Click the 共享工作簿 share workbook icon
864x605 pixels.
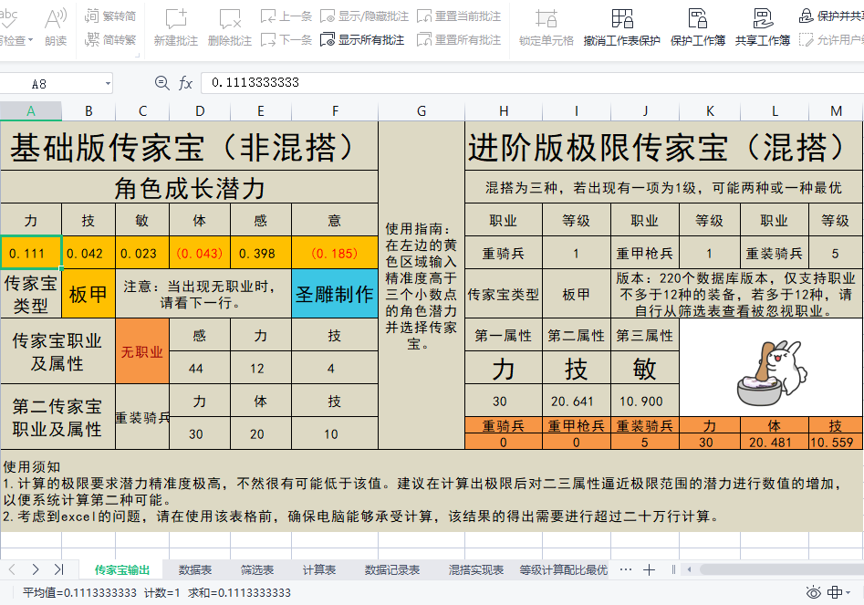[763, 19]
